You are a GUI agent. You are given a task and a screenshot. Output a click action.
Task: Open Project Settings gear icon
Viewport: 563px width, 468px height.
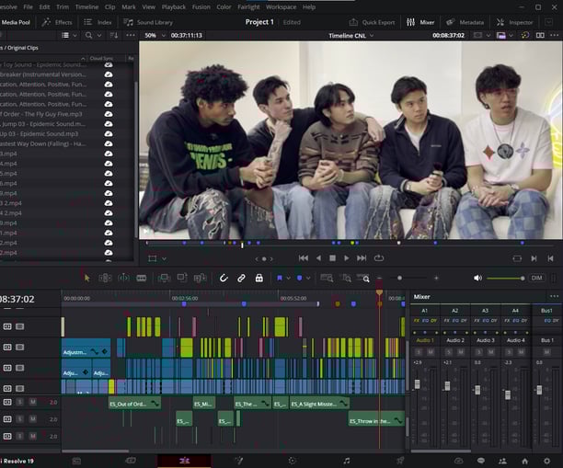[x=546, y=461]
